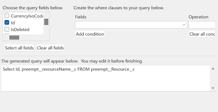This screenshot has height=112, width=218.
Task: Open the Operation dropdown box
Action: (203, 25)
